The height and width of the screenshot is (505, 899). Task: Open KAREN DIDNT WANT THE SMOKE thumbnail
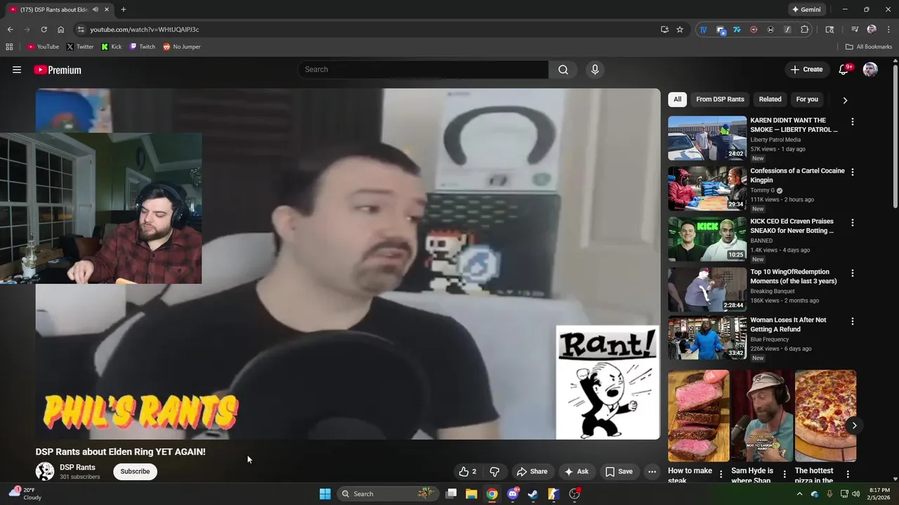[x=707, y=138]
